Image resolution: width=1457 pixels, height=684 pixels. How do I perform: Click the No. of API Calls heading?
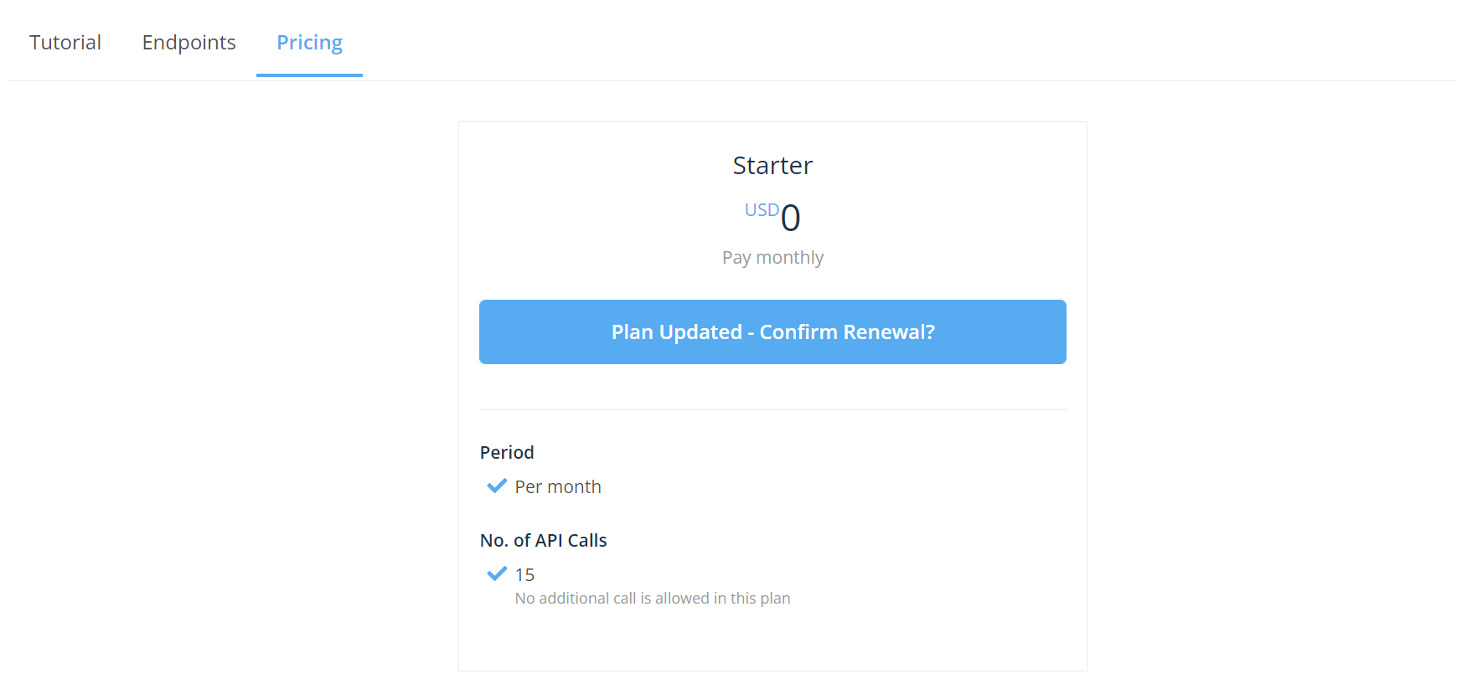click(x=543, y=541)
